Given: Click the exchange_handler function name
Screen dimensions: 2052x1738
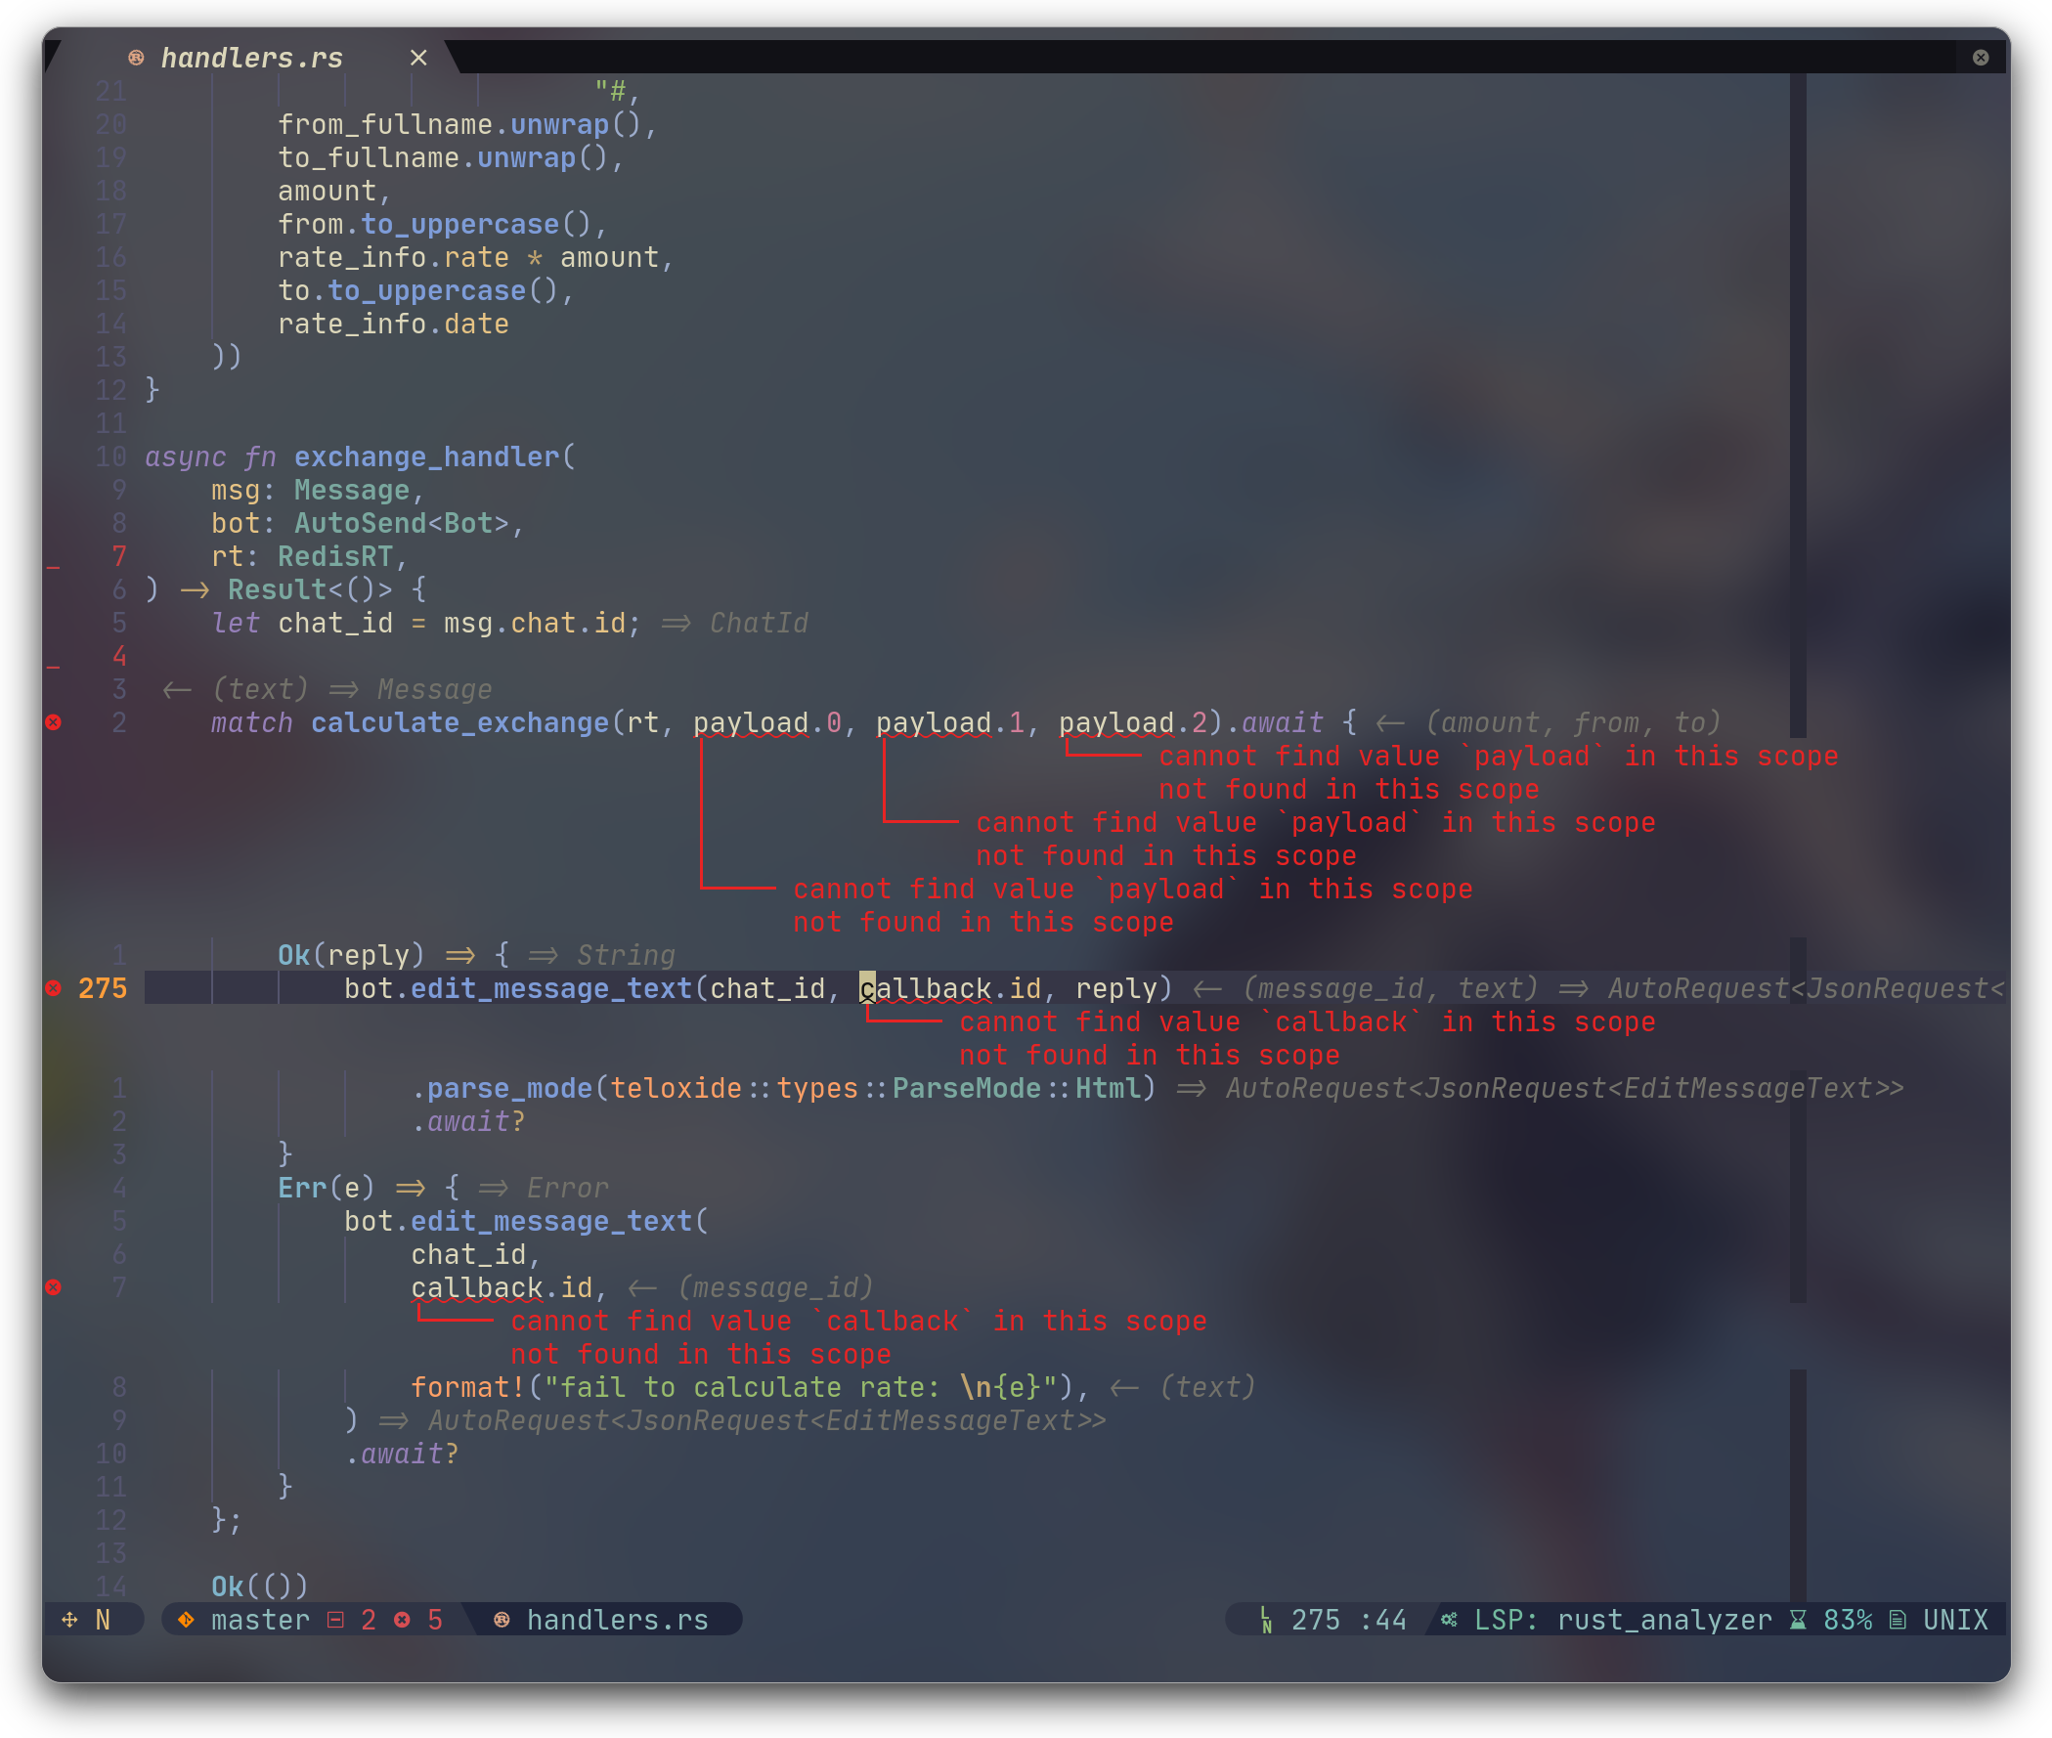Looking at the screenshot, I should click(x=425, y=457).
